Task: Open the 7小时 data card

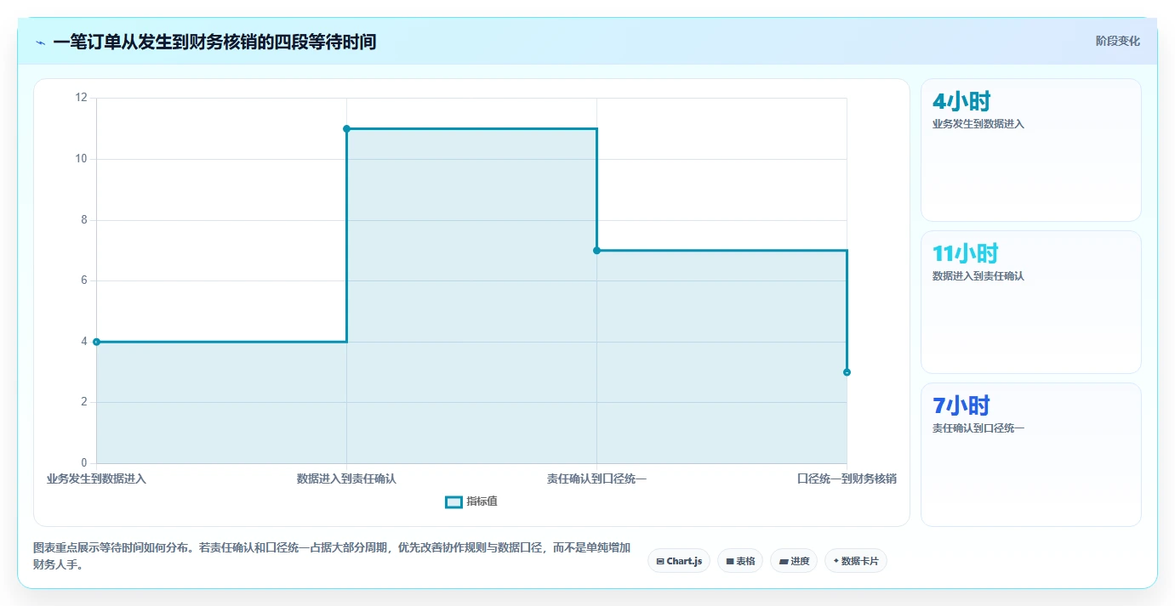Action: (1030, 455)
